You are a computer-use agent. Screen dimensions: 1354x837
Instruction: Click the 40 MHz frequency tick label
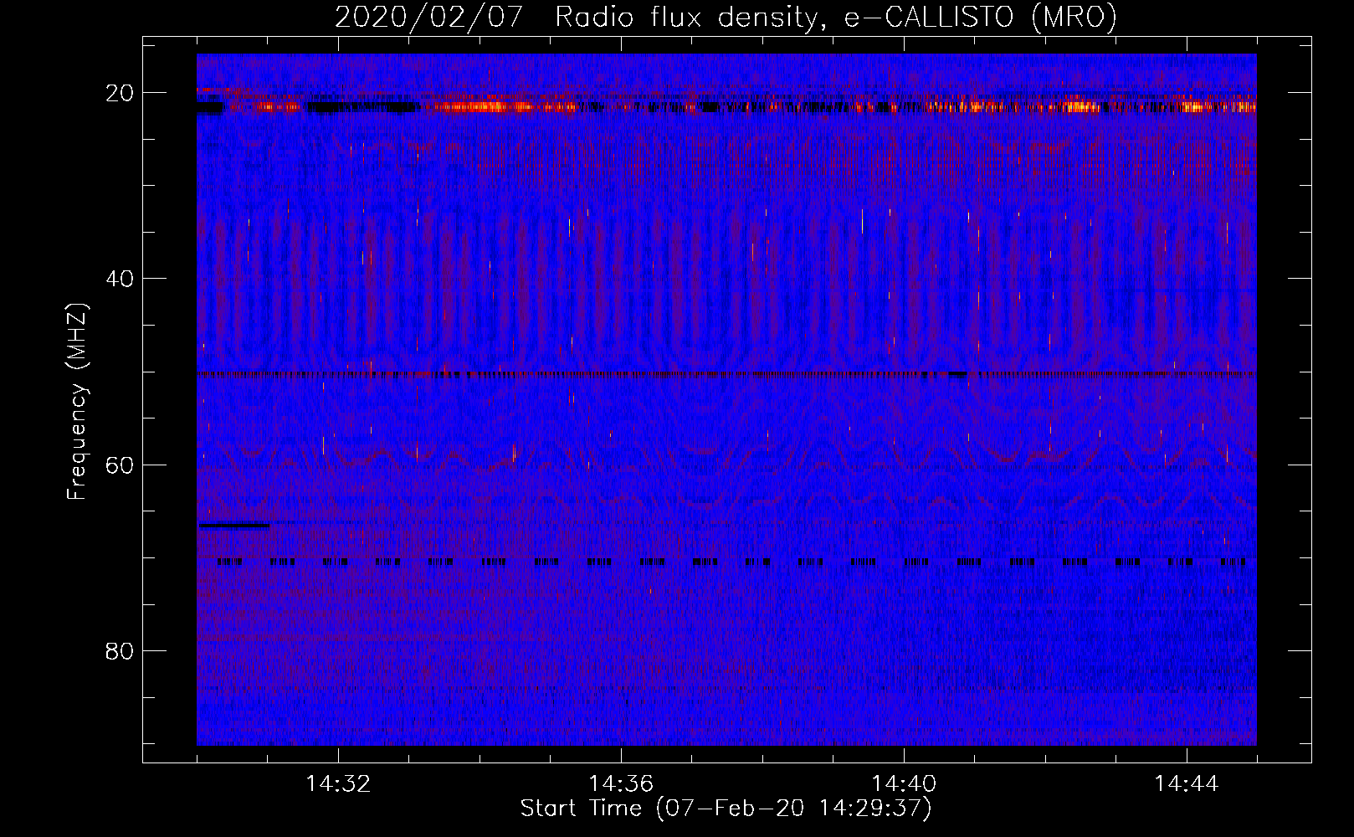pos(120,279)
